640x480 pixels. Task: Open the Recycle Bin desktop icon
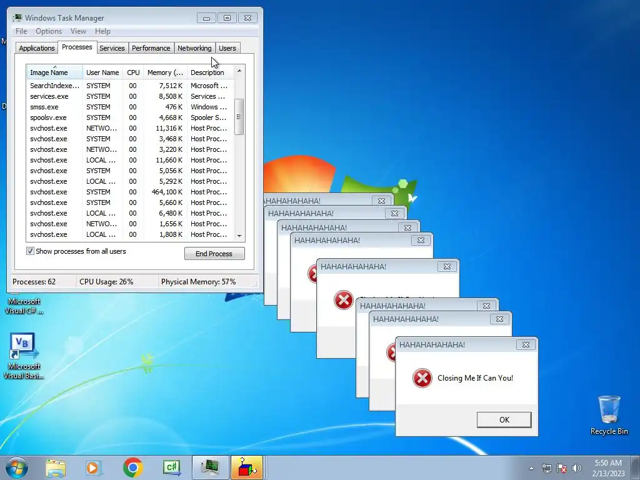click(609, 415)
